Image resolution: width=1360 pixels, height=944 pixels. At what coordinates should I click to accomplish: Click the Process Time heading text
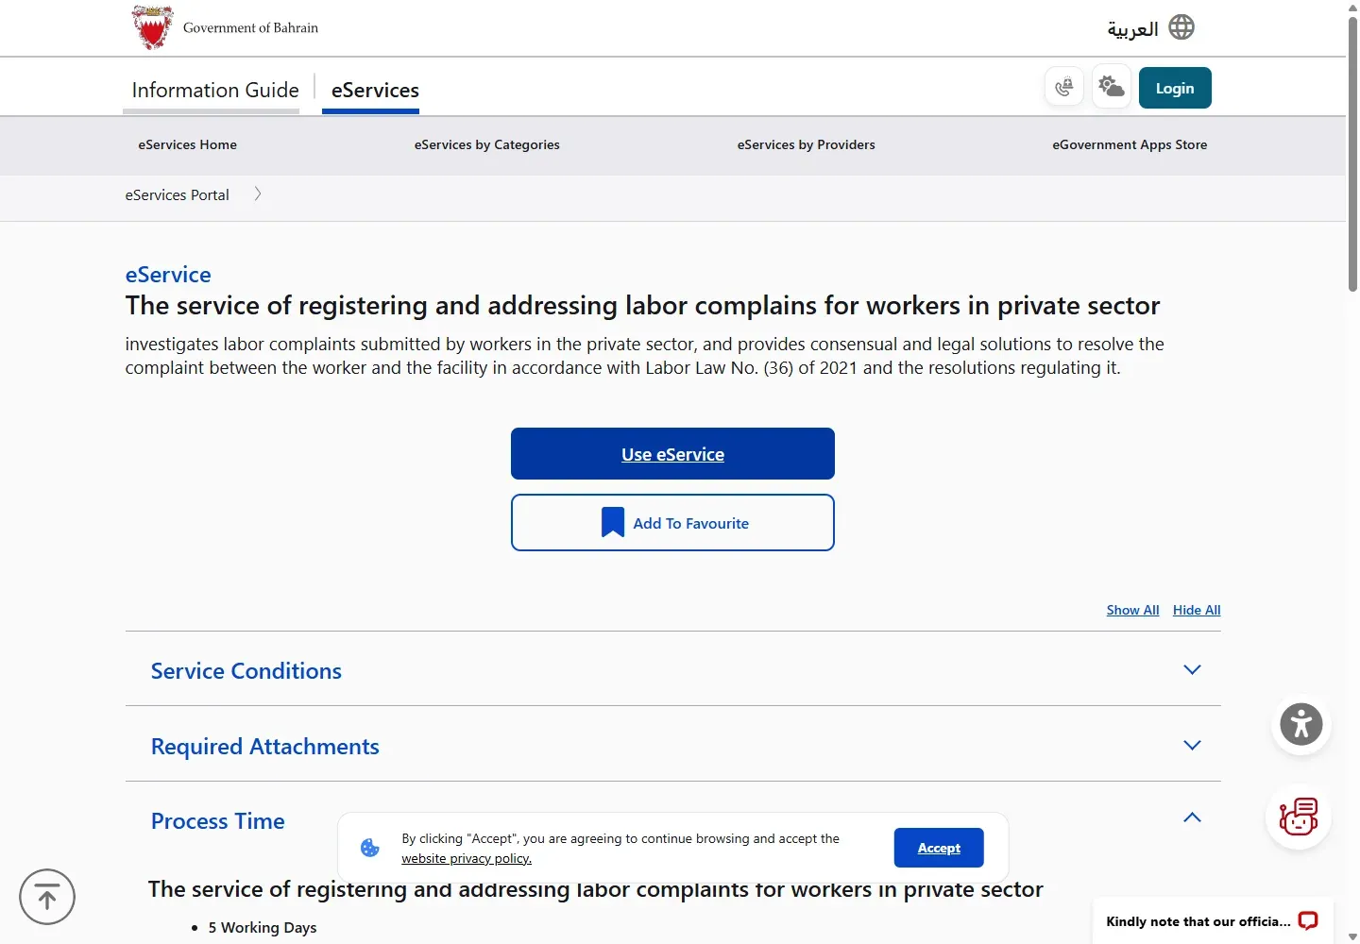218,820
